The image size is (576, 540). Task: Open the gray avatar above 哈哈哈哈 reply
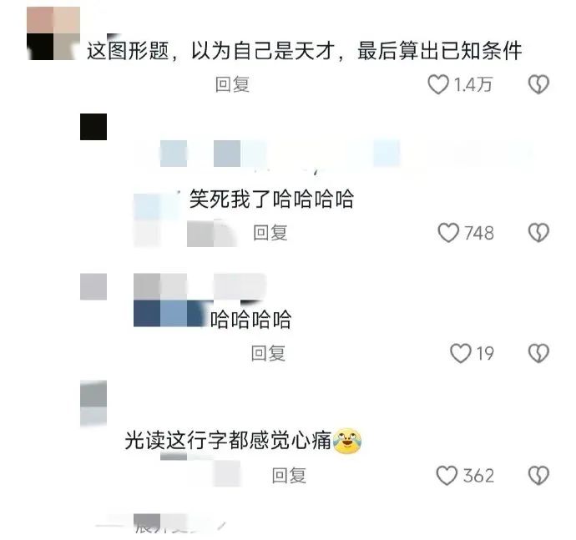tap(93, 286)
